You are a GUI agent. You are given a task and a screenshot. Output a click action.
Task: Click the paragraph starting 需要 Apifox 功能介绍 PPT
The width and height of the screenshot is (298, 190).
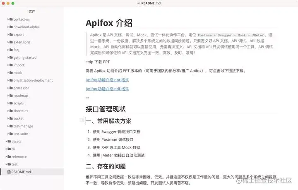coord(166,71)
